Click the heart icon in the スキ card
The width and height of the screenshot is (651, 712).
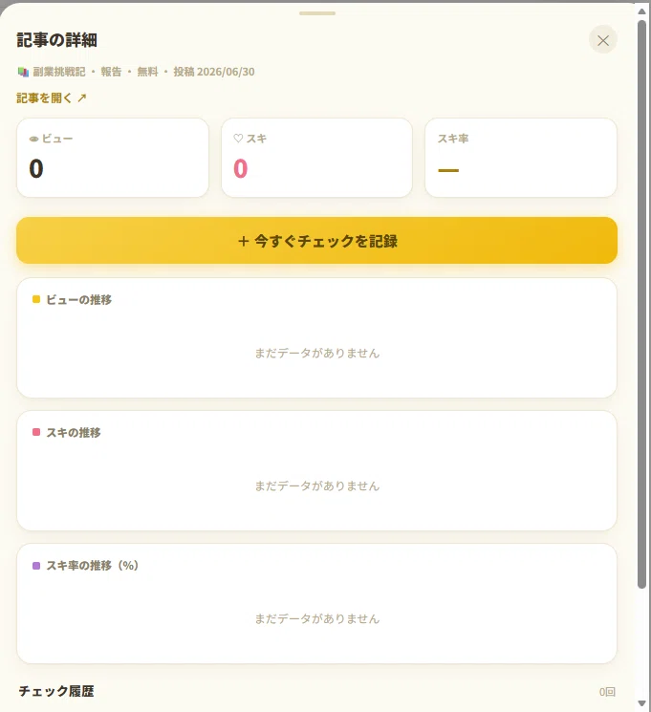238,138
